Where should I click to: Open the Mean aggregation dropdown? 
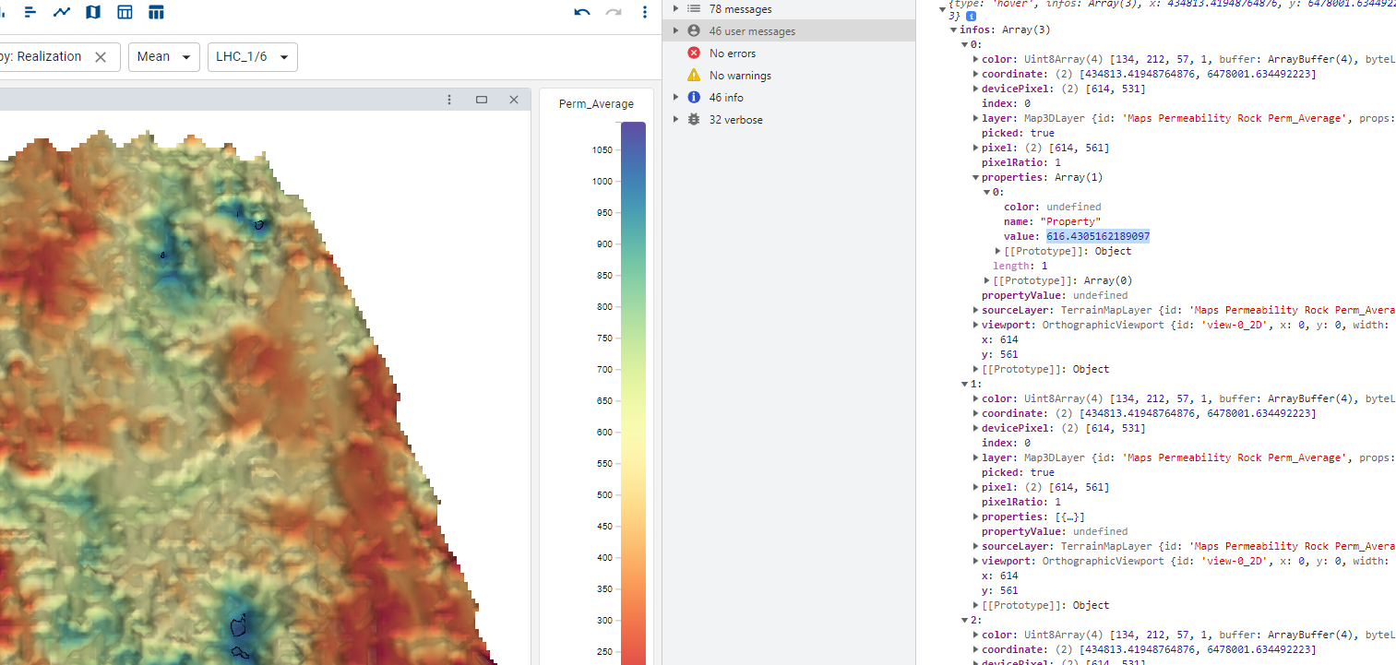click(x=163, y=56)
